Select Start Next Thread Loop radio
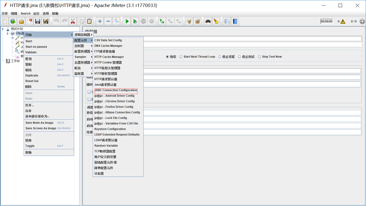Viewport: 366px width, 206px height. (181, 57)
